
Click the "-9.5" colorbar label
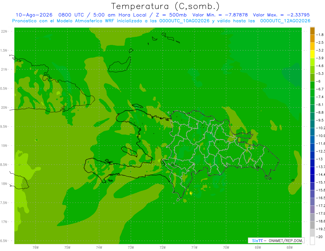point(320,120)
